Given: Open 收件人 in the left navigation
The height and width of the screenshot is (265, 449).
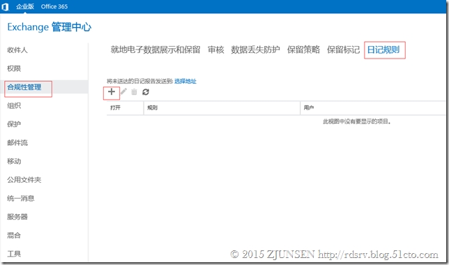Looking at the screenshot, I should click(x=17, y=50).
